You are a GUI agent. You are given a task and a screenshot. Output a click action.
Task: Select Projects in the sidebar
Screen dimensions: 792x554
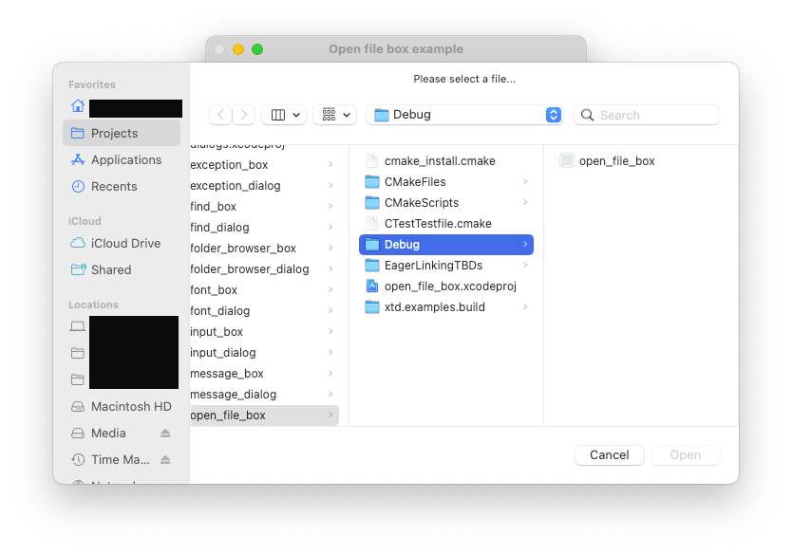(114, 133)
